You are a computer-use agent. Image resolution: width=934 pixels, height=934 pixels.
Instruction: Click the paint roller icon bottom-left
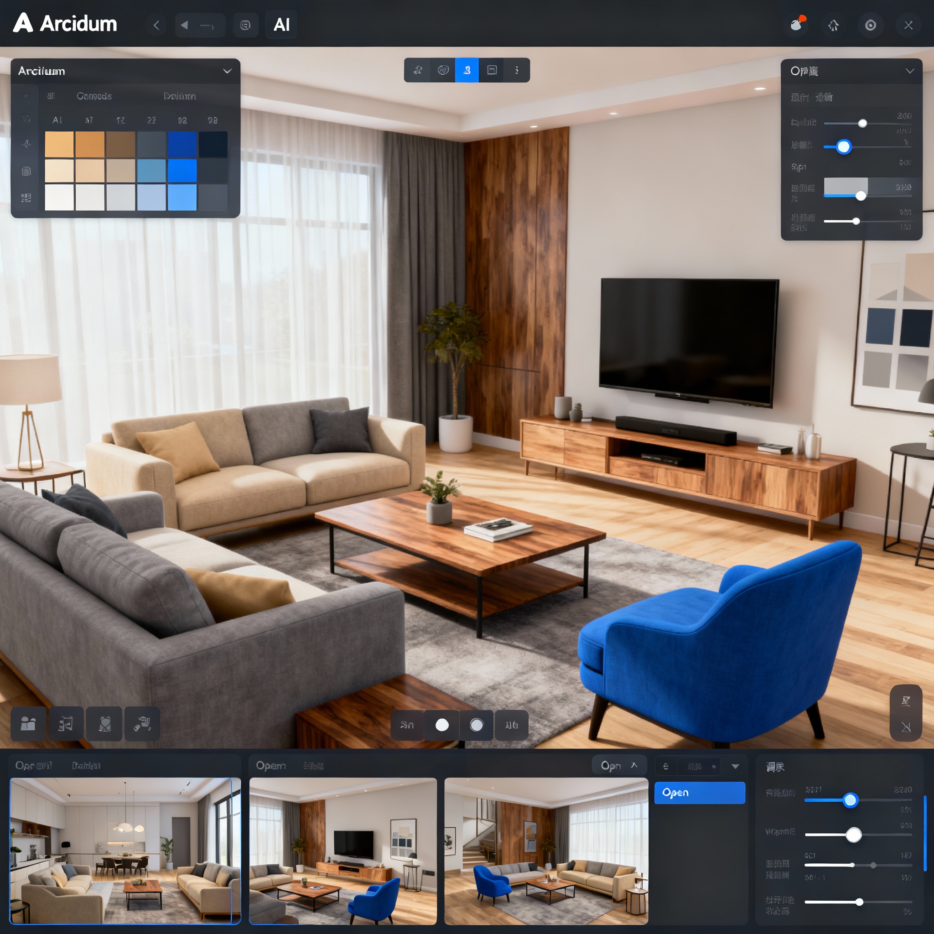(142, 724)
